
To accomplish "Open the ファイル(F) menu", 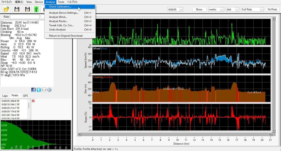I will (6, 2).
